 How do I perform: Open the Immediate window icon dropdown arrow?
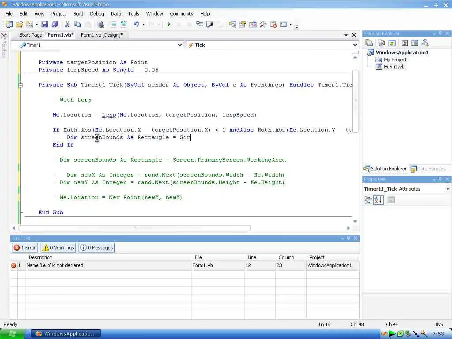pyautogui.click(x=290, y=25)
